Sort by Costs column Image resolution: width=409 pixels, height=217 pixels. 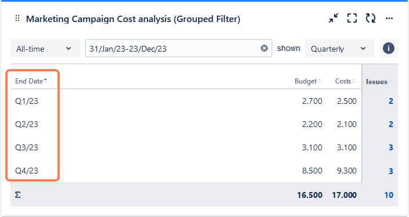click(x=345, y=81)
